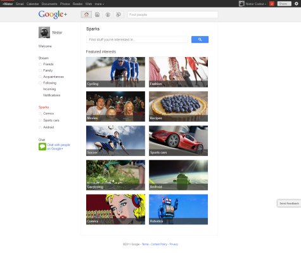
Task: Open the Content Policy footer link
Action: 159,244
